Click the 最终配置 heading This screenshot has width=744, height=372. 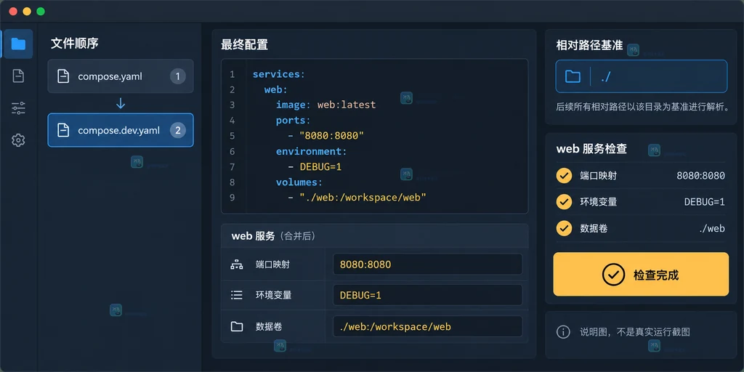[x=244, y=45]
